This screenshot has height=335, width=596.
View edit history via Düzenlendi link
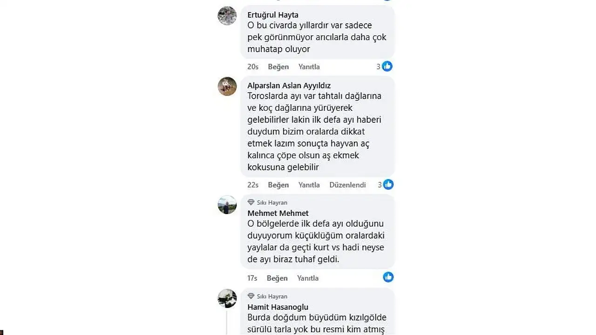pos(347,185)
